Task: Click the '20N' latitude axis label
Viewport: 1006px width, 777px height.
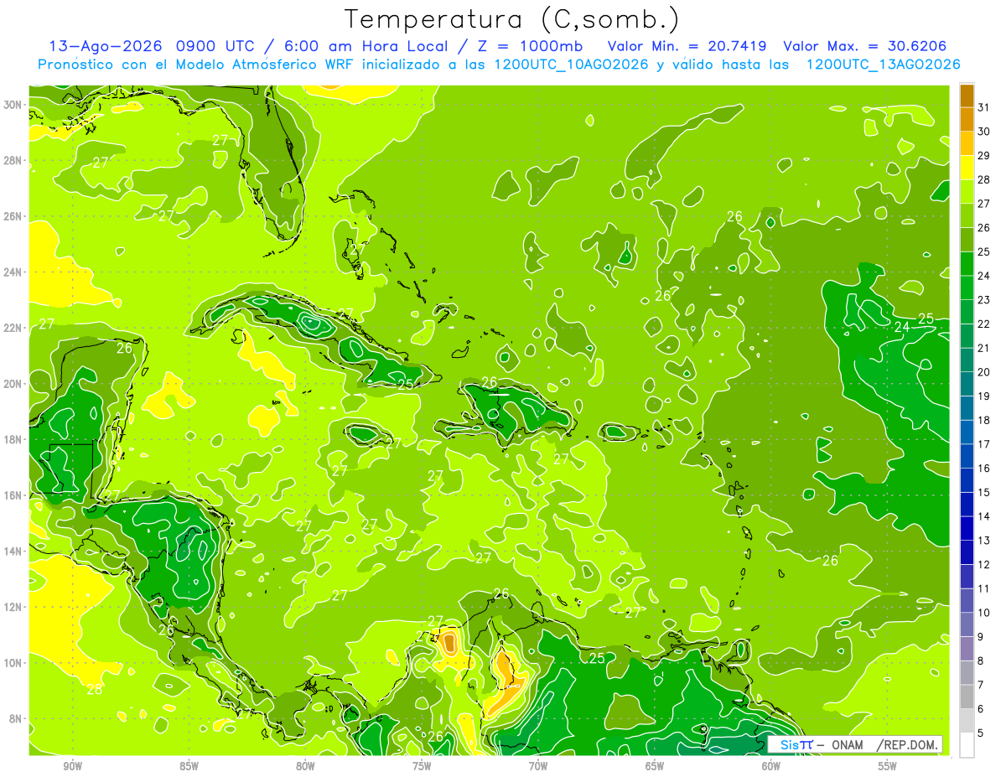Action: coord(13,384)
